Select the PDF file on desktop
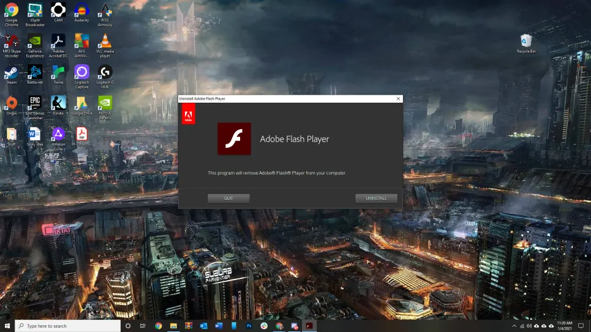This screenshot has width=591, height=332. tap(81, 137)
